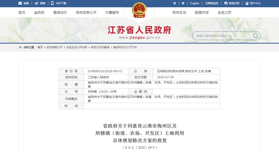Click breadcrumb link 政府信息公开

55,47
